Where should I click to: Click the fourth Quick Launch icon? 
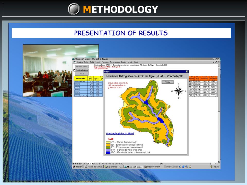[190, 167]
